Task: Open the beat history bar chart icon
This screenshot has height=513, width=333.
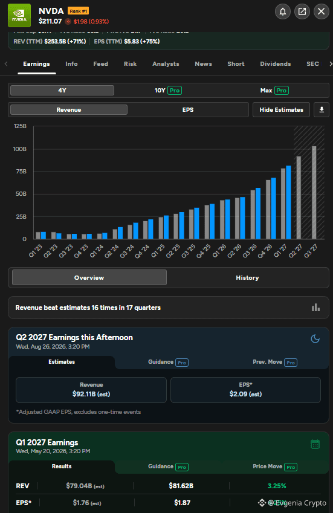Action: pos(315,307)
